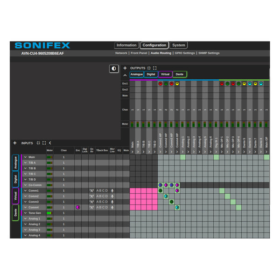Go to SNMP Settings page
280x280 pixels.
[209, 53]
